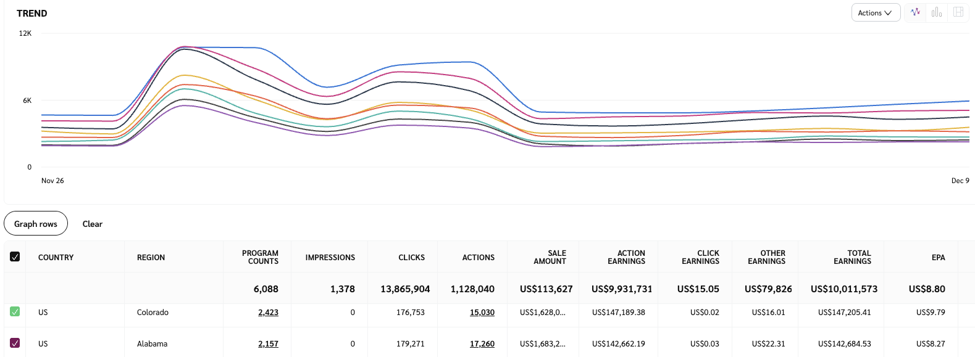Viewport: 975px width, 357px height.
Task: Sort by the Sale Amount column header
Action: [x=550, y=257]
